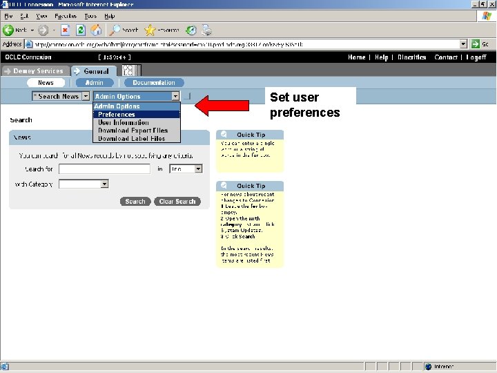The width and height of the screenshot is (497, 373).
Task: Expand the address bar dropdown
Action: 463,44
